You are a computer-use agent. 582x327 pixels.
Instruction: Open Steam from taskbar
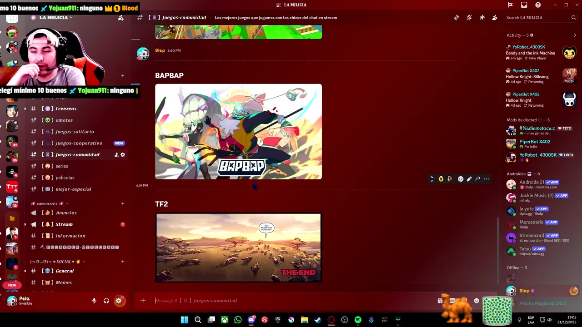[x=318, y=320]
